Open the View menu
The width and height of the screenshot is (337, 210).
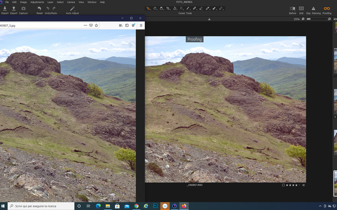[81, 2]
